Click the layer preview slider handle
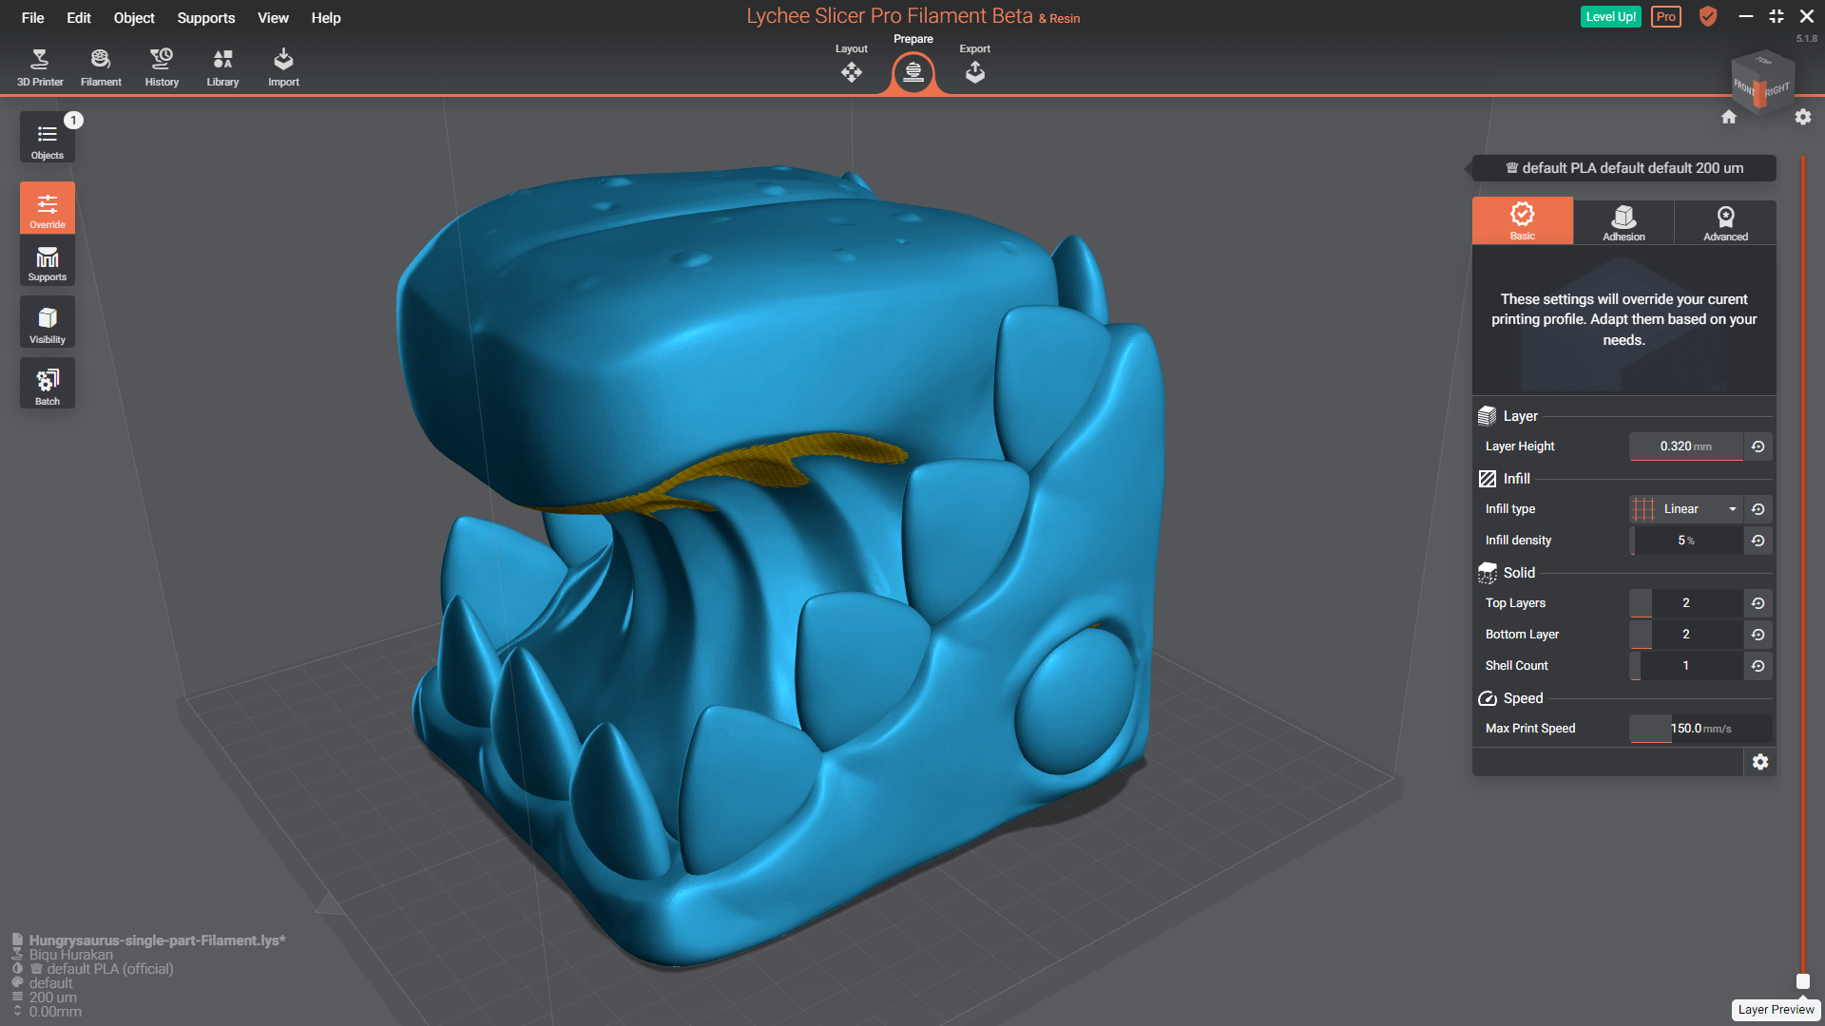1825x1026 pixels. click(x=1803, y=981)
